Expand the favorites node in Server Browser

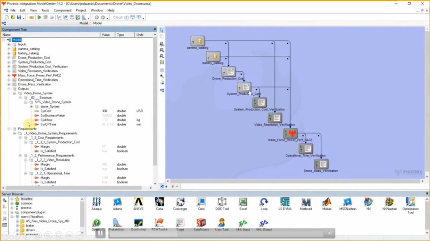pos(12,199)
